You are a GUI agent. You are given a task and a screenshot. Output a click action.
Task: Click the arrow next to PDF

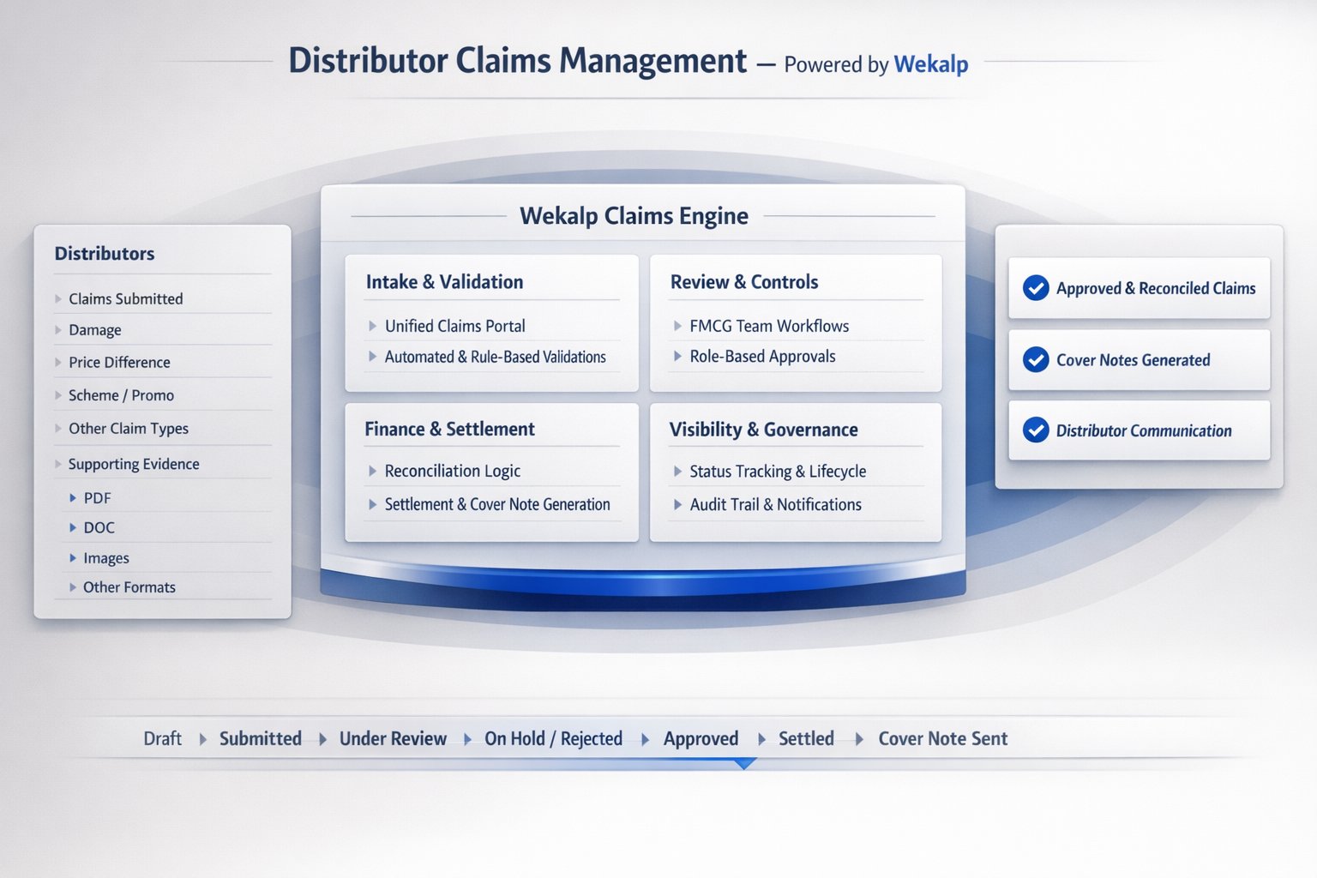pyautogui.click(x=73, y=497)
